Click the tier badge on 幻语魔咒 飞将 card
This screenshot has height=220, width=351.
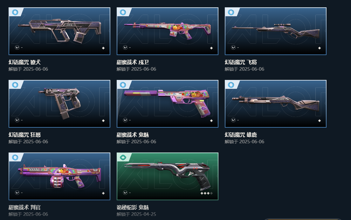pos(231,12)
